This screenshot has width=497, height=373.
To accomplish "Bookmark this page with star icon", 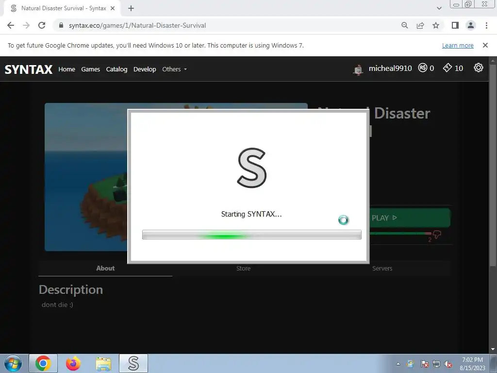I will 436,25.
